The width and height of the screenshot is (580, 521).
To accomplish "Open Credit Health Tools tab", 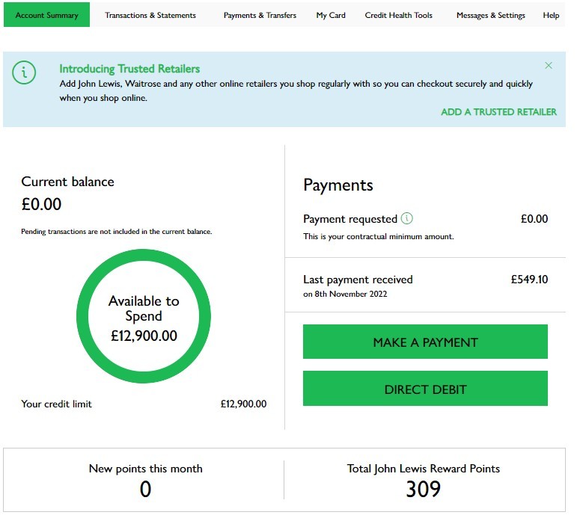I will point(398,15).
